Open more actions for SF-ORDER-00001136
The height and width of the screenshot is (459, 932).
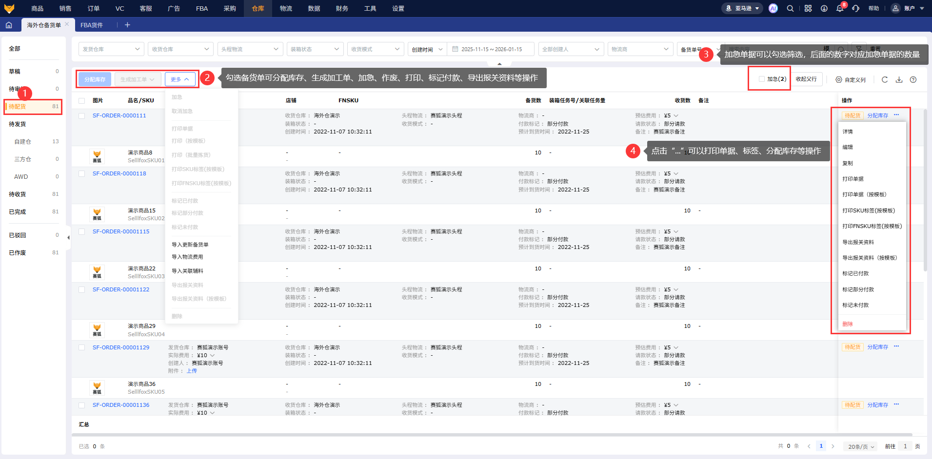point(896,404)
